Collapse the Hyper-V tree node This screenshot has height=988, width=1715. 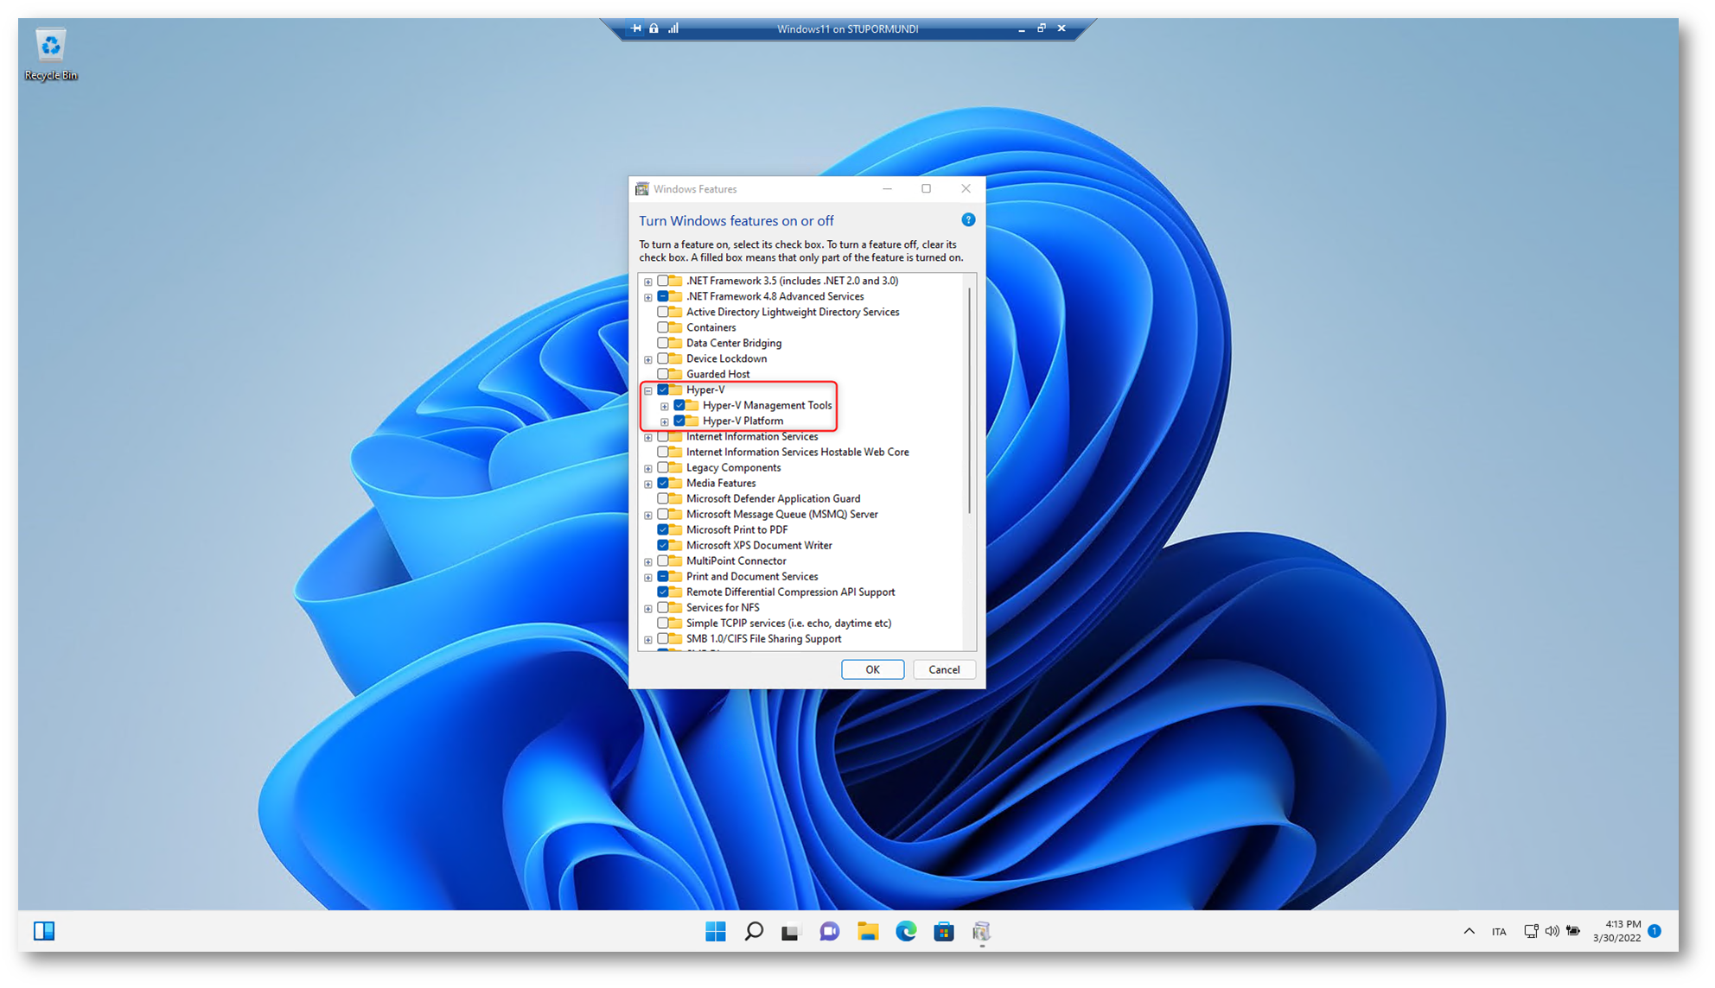pos(648,390)
